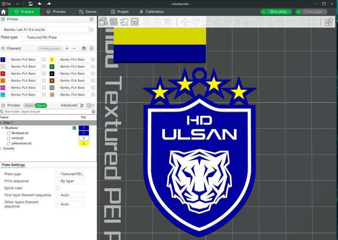
Task: Open process settings list icon
Action: click(x=89, y=106)
